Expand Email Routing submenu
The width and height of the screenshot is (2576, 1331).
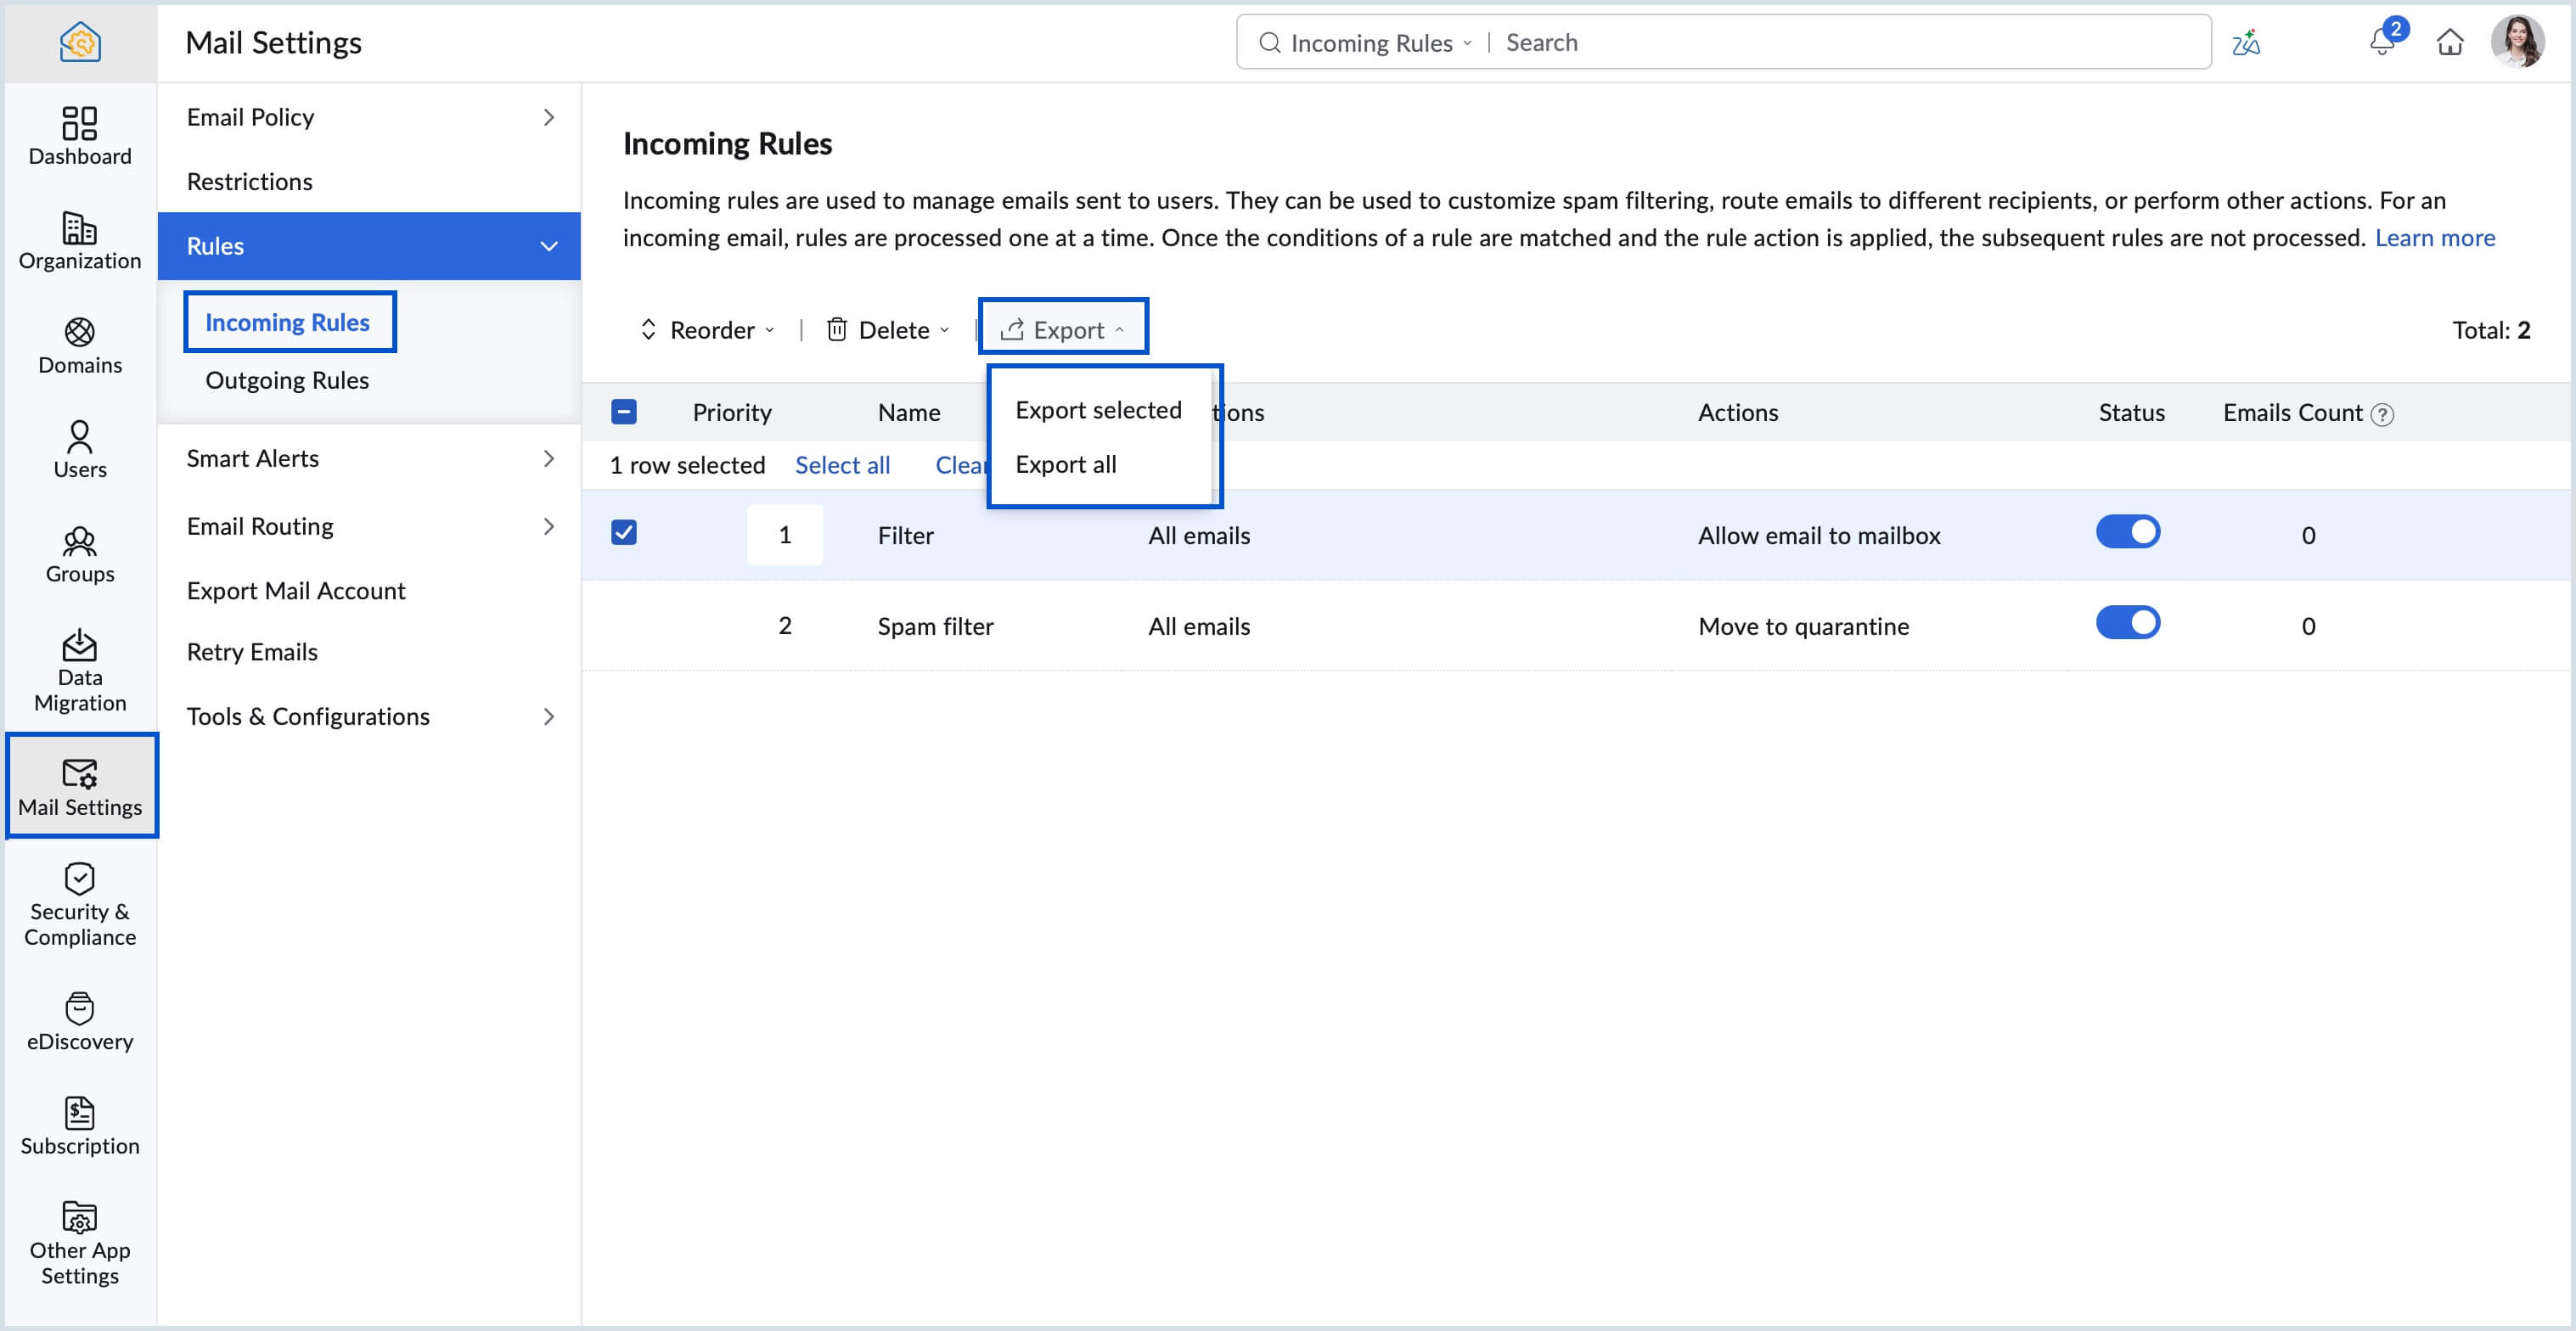click(548, 526)
